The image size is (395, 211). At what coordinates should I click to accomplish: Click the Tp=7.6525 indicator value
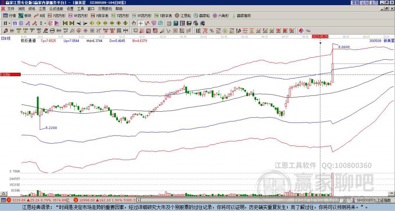[48, 40]
